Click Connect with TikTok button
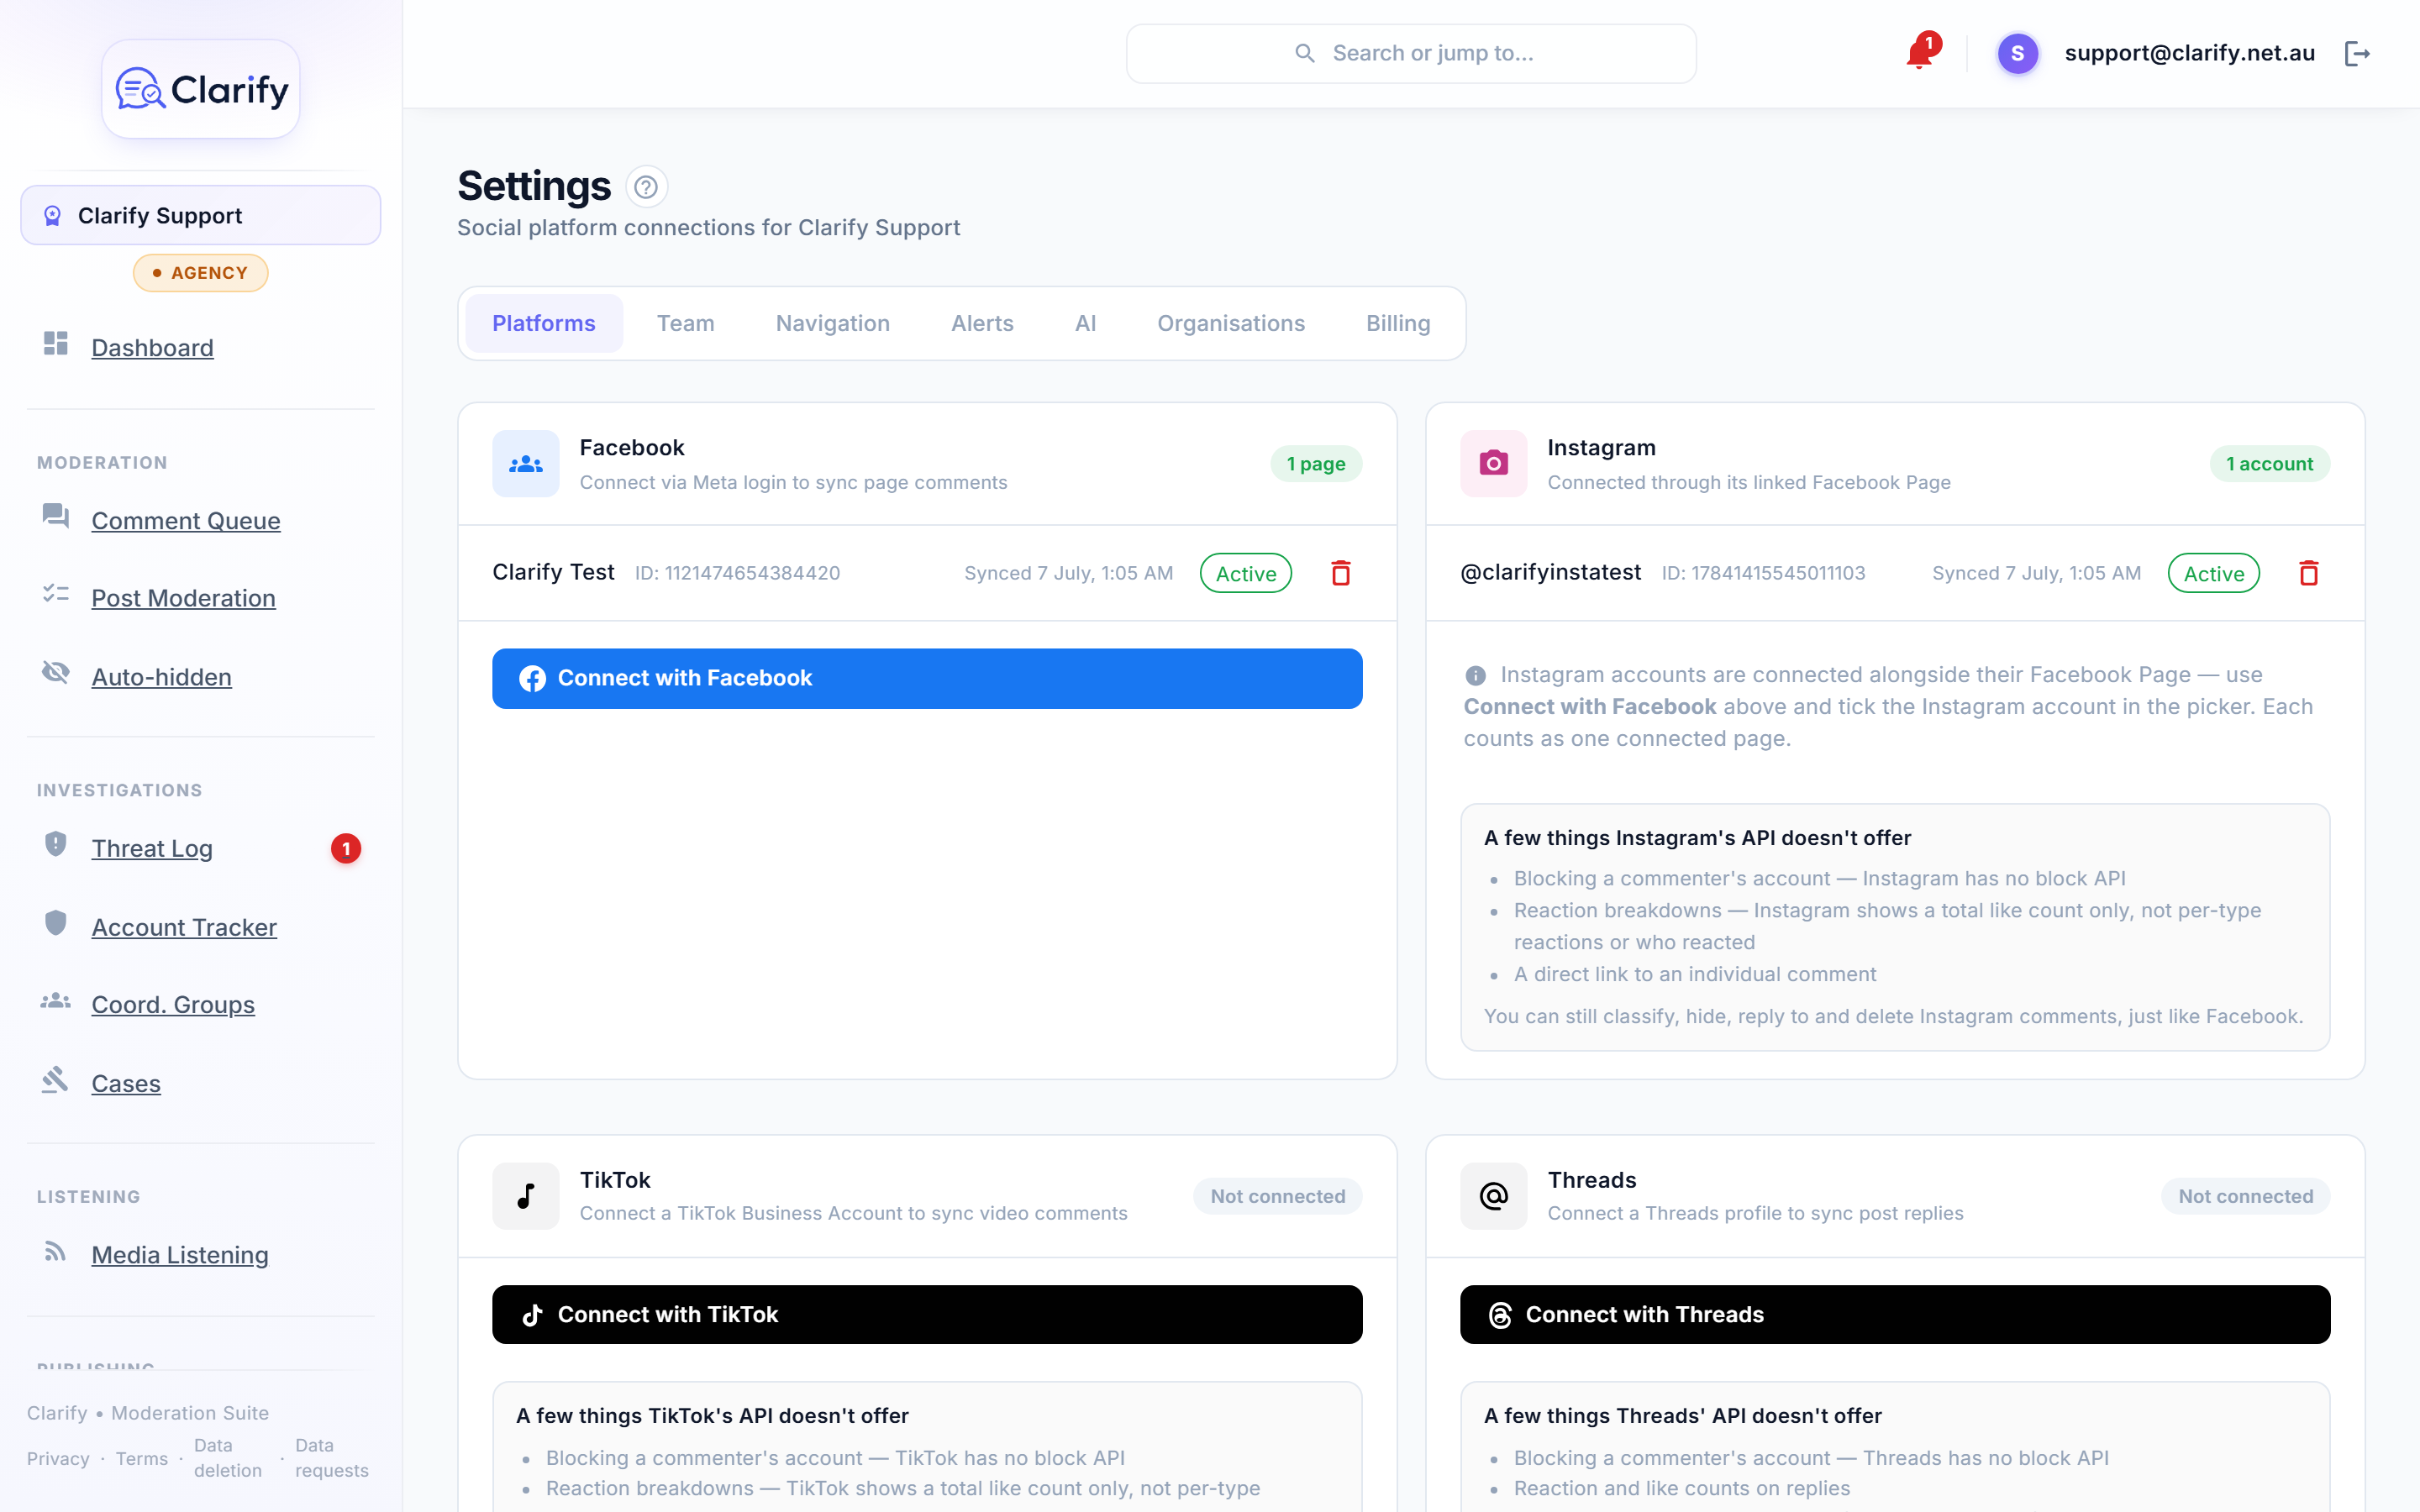2420x1512 pixels. (927, 1315)
